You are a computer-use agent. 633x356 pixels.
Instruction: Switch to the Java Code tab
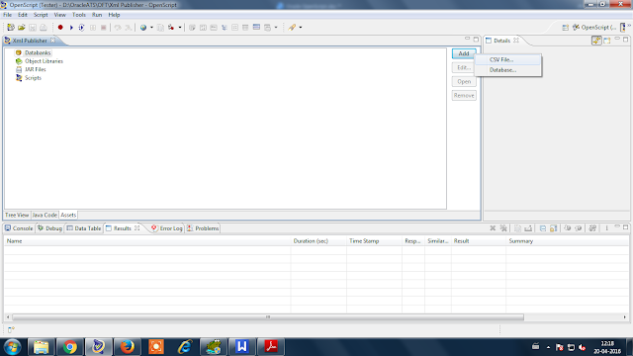point(45,216)
